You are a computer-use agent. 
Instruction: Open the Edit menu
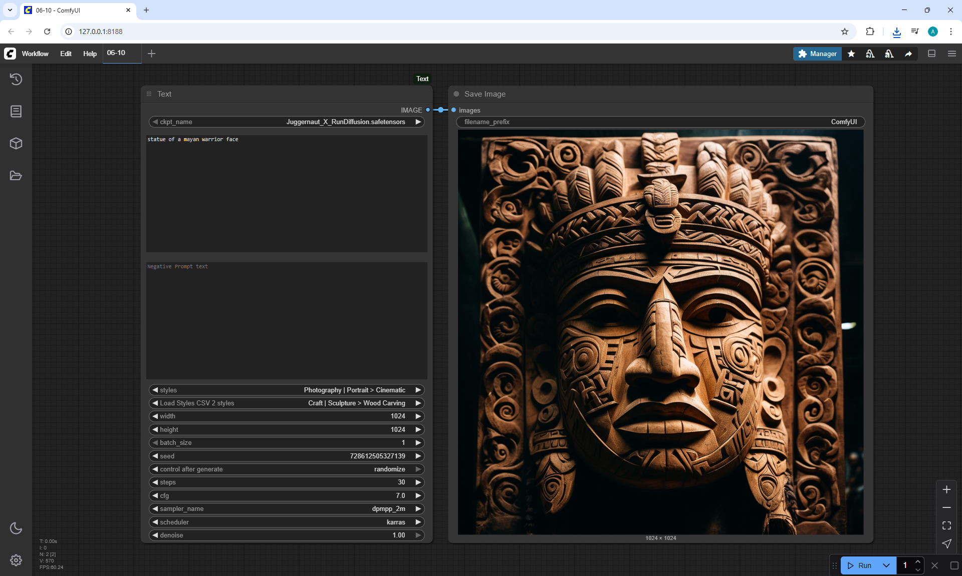[x=66, y=54]
